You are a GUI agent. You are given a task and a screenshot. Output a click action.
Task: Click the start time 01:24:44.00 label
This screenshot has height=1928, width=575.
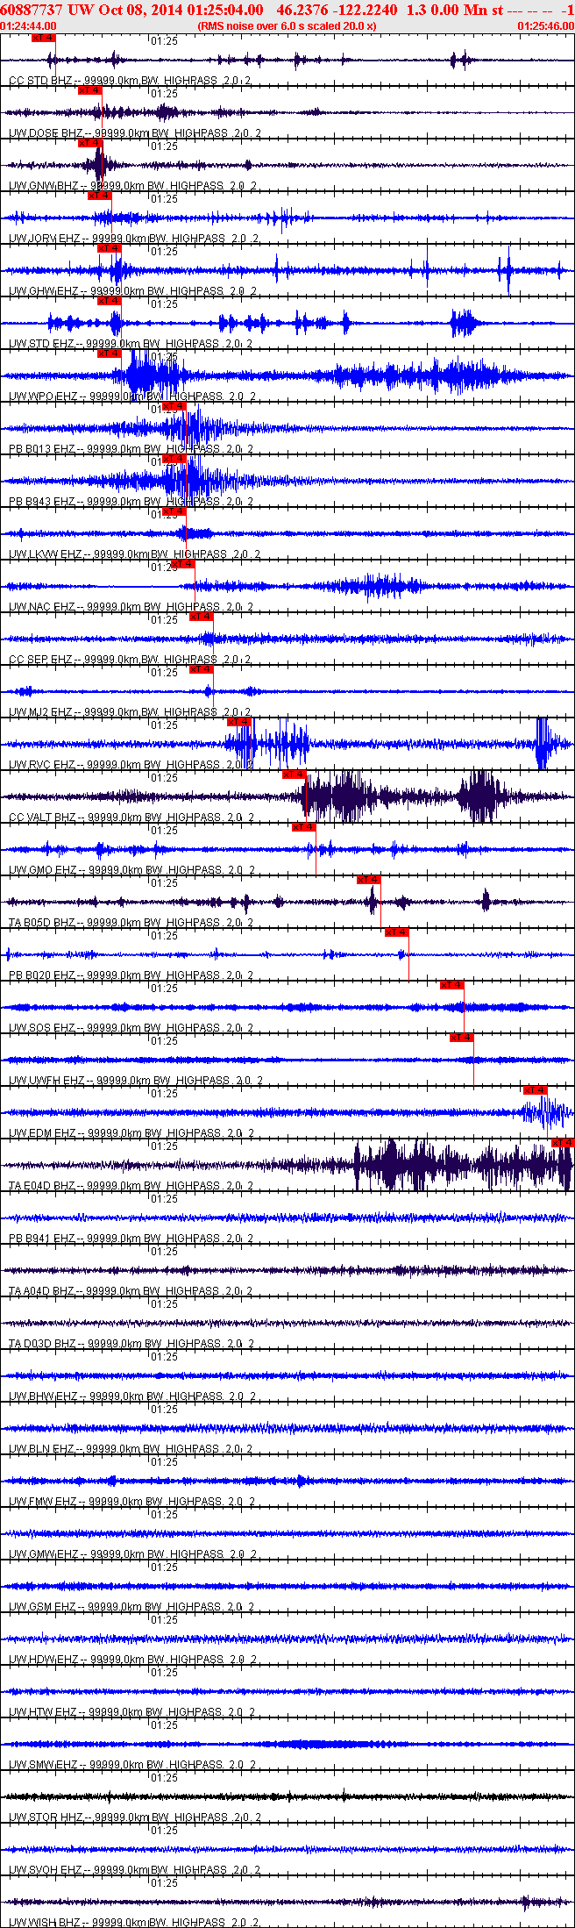(28, 26)
